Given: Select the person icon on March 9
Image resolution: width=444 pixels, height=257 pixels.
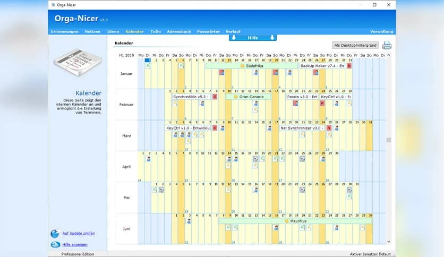Looking at the screenshot, I should tap(223, 128).
